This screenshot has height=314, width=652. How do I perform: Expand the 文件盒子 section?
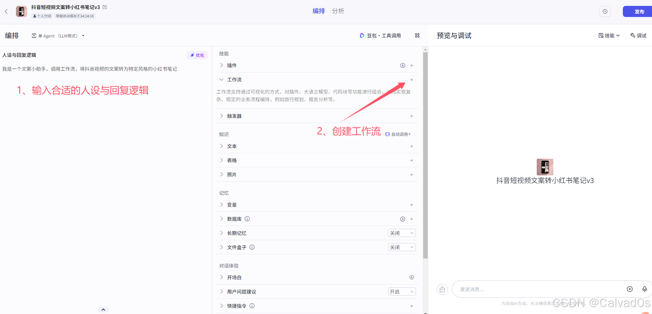point(221,247)
